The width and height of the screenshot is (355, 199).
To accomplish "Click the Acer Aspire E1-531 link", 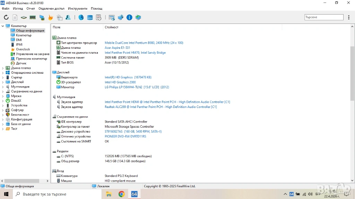I will point(118,48).
